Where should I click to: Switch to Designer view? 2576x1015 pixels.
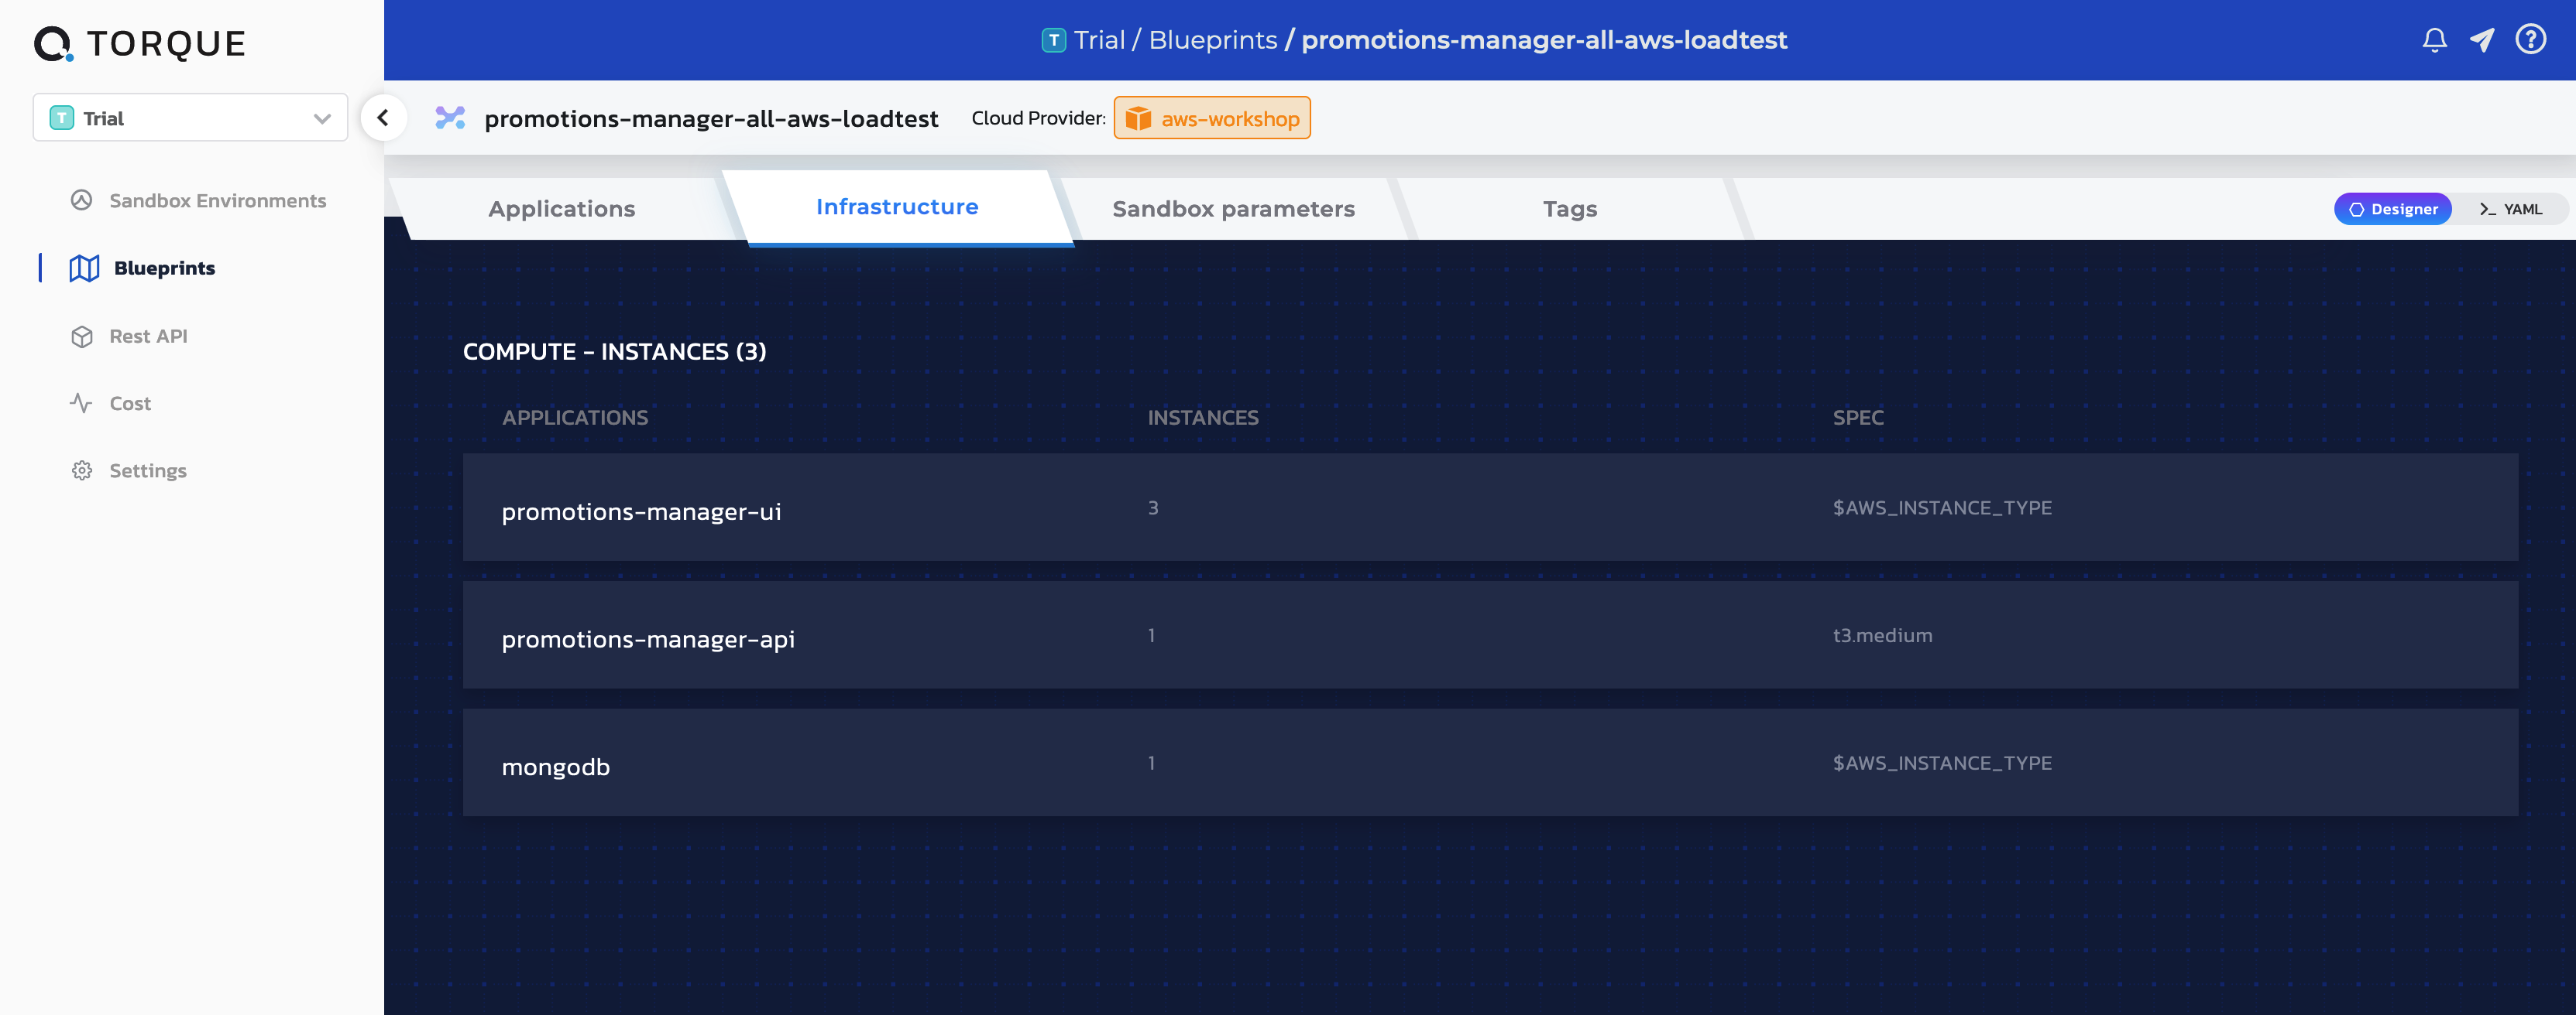click(x=2393, y=209)
